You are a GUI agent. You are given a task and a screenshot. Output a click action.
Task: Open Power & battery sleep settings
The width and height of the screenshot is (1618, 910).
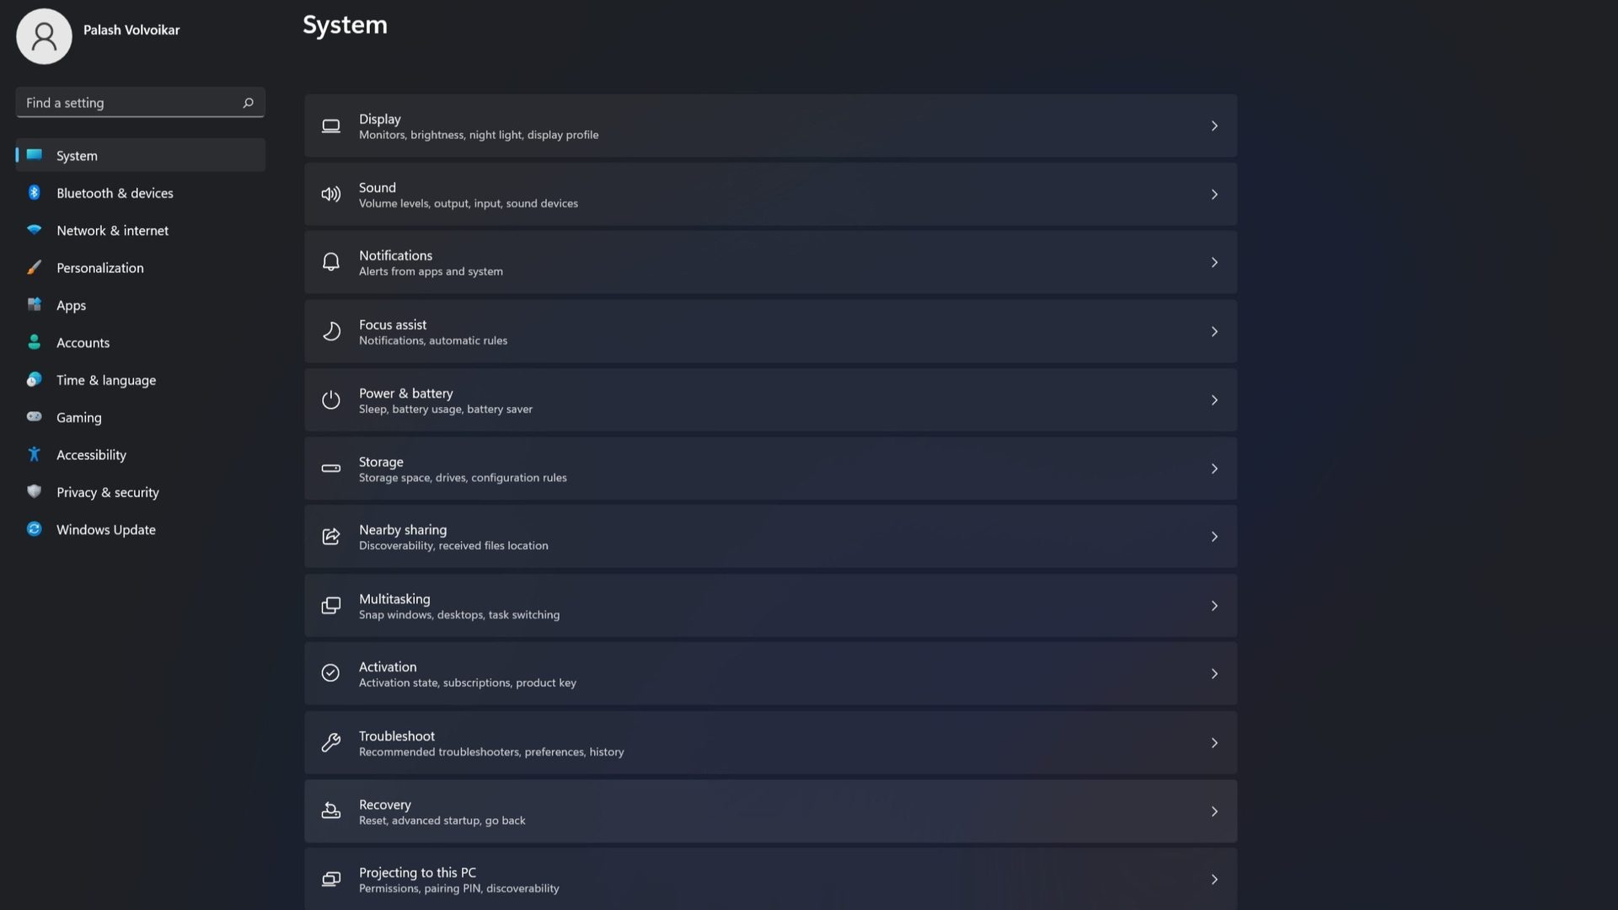770,400
